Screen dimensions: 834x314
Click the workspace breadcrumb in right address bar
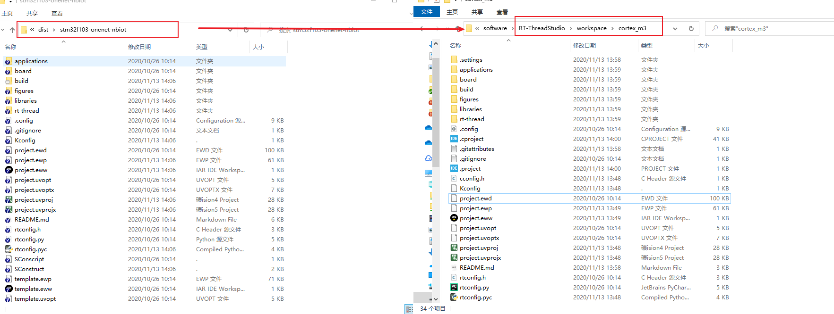591,28
